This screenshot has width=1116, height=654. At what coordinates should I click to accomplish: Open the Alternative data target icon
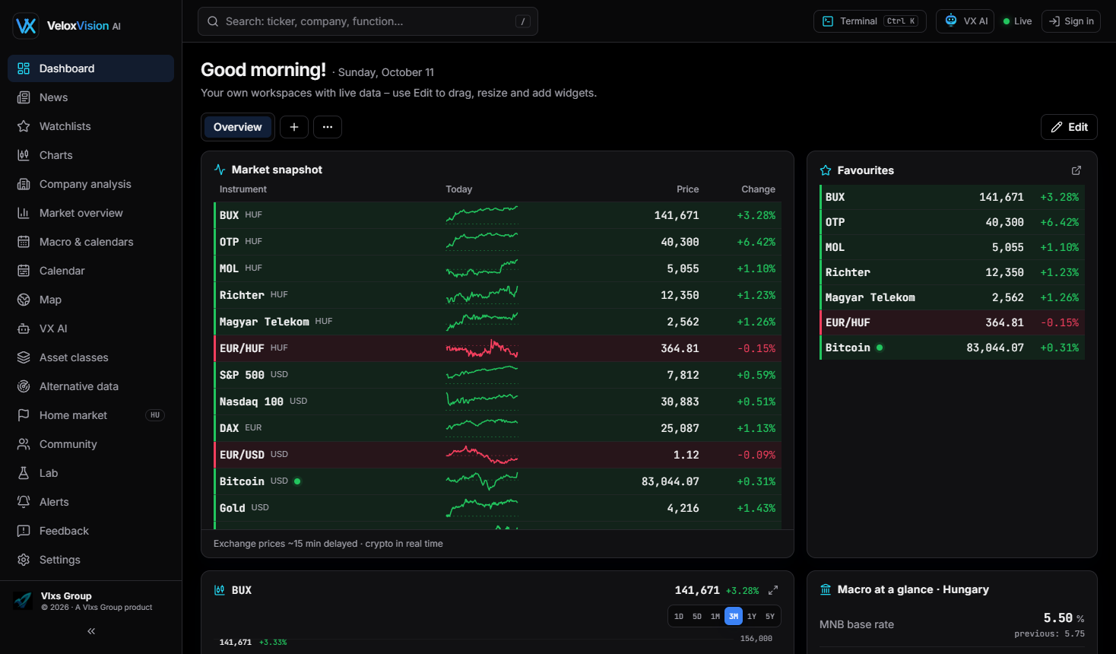(24, 386)
